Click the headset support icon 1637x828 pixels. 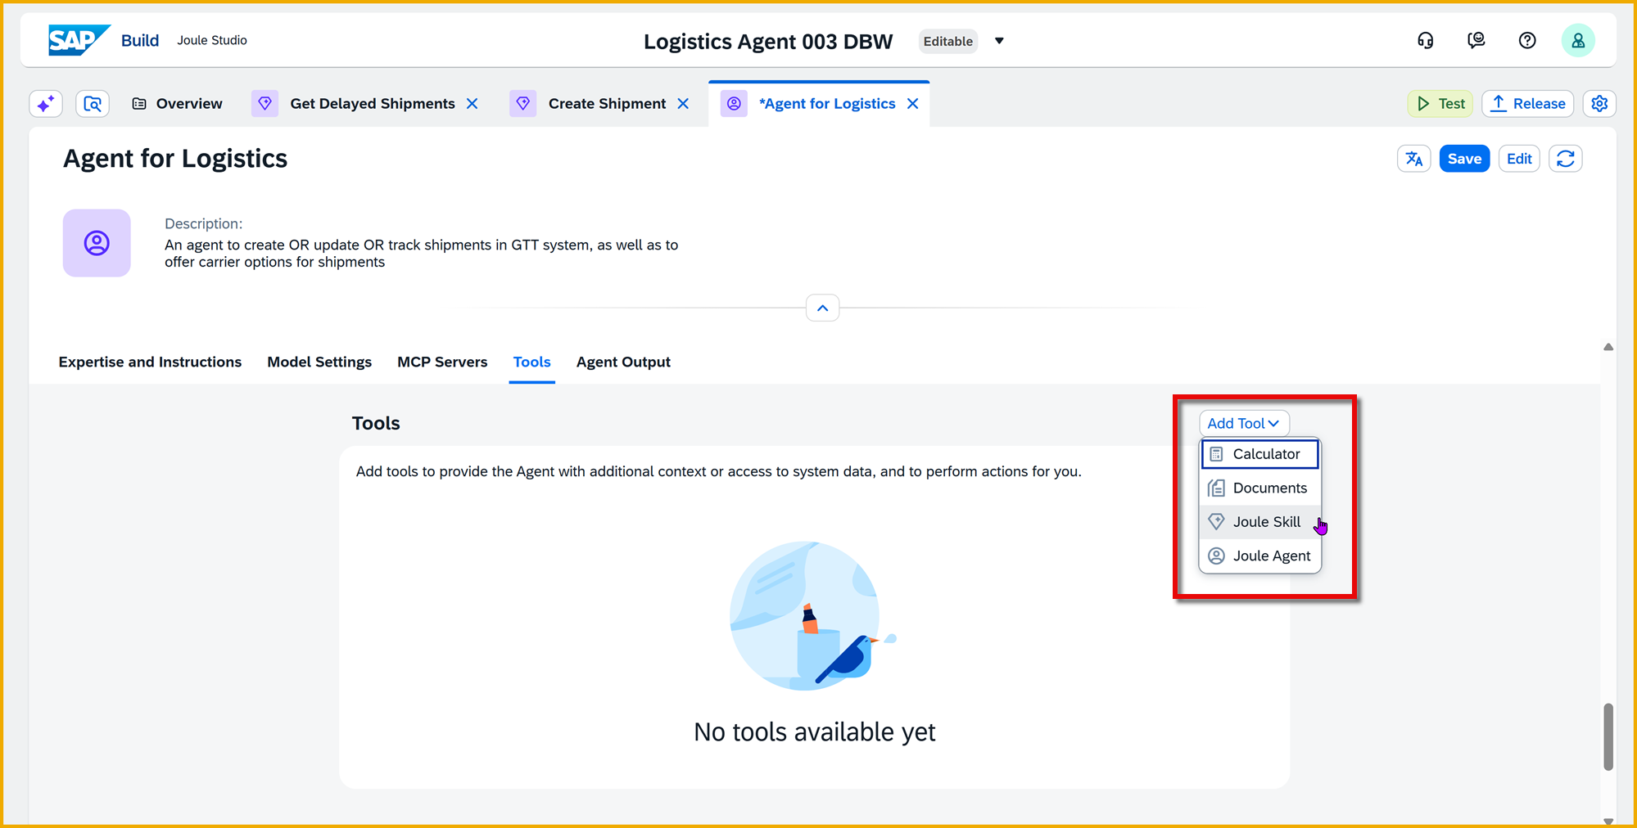(x=1426, y=41)
